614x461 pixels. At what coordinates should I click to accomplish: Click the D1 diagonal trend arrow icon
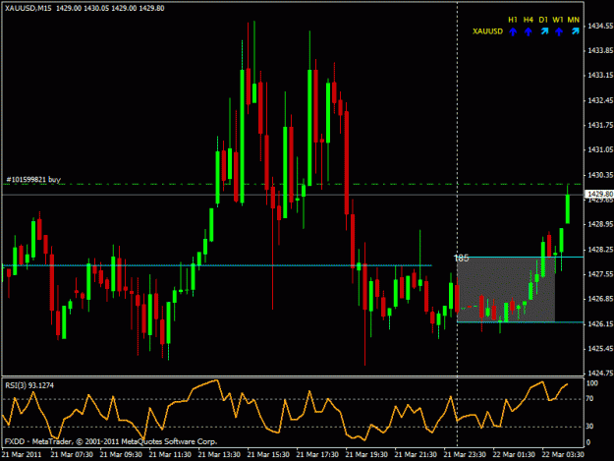click(544, 31)
